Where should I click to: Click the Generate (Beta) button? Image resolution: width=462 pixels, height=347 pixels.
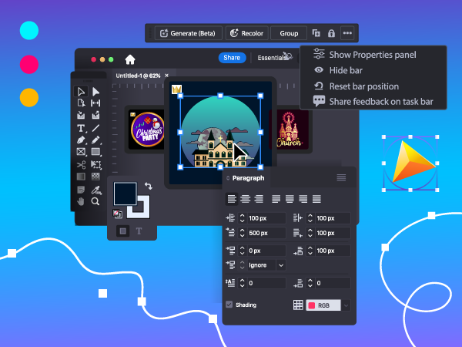[189, 33]
